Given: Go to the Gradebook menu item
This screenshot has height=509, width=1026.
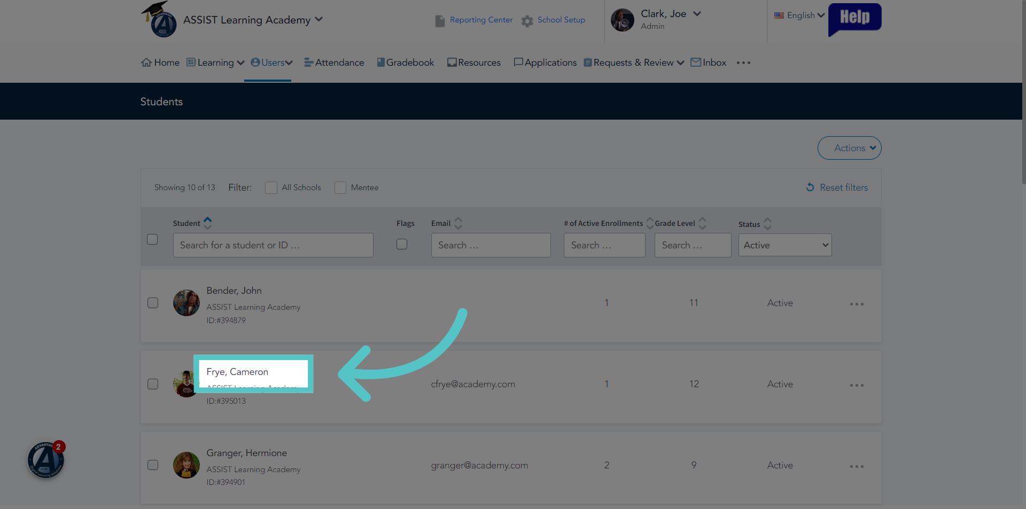Looking at the screenshot, I should pyautogui.click(x=406, y=62).
